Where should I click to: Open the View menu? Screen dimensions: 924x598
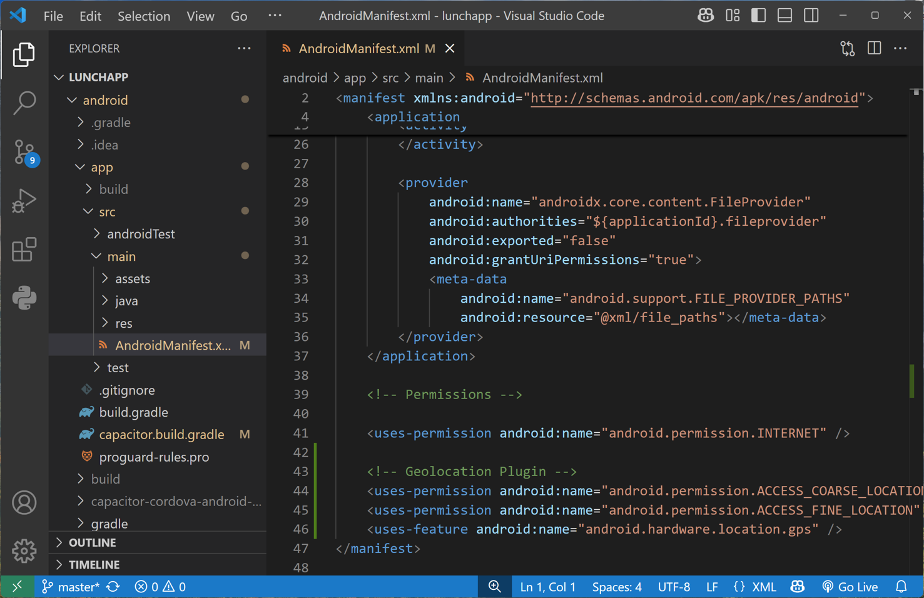coord(200,16)
